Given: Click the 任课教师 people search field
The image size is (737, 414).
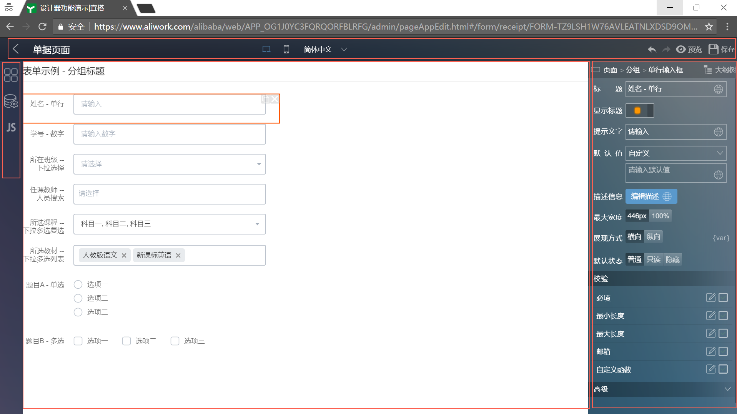Looking at the screenshot, I should 170,194.
